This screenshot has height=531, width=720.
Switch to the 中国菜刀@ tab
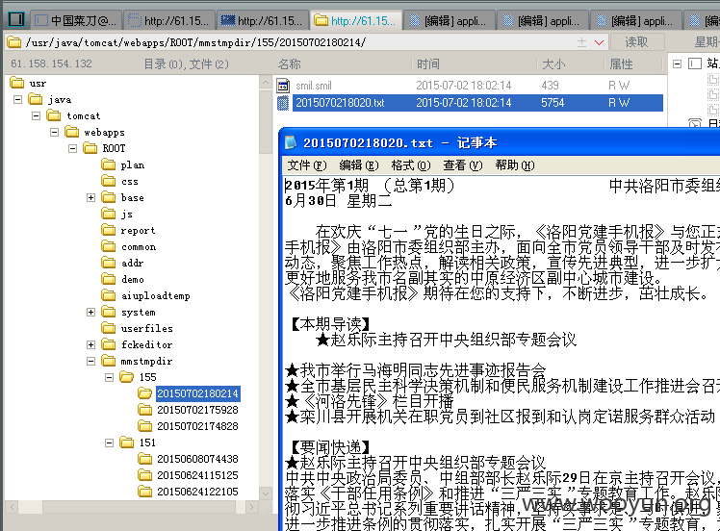pos(76,20)
